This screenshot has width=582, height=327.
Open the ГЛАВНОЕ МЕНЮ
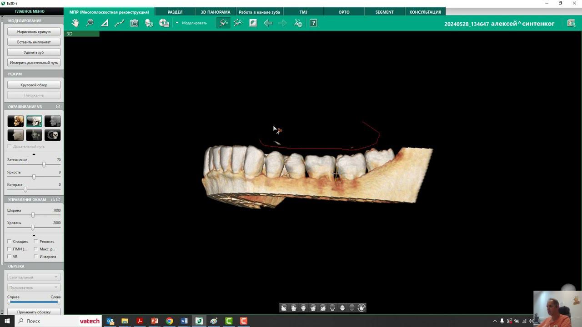[x=30, y=11]
